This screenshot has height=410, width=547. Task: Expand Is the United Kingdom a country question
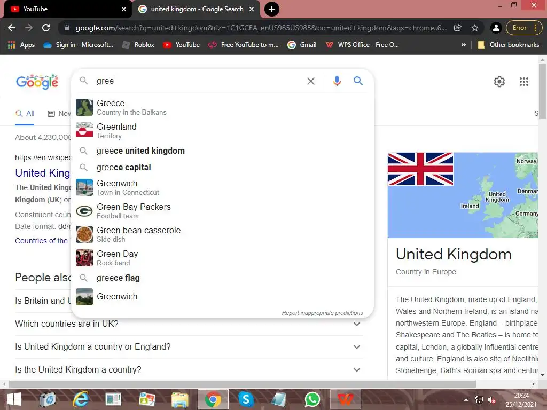pos(189,369)
